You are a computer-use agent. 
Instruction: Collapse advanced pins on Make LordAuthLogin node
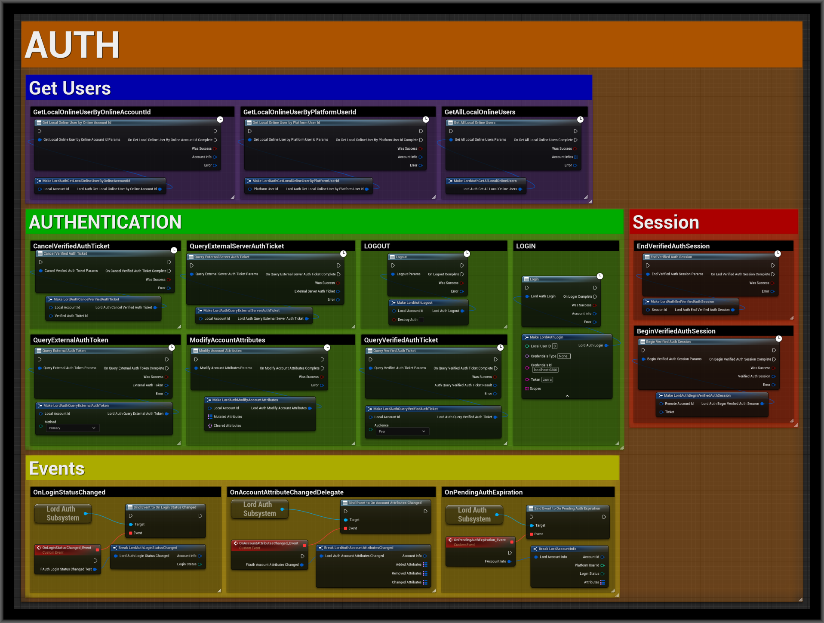(x=567, y=396)
